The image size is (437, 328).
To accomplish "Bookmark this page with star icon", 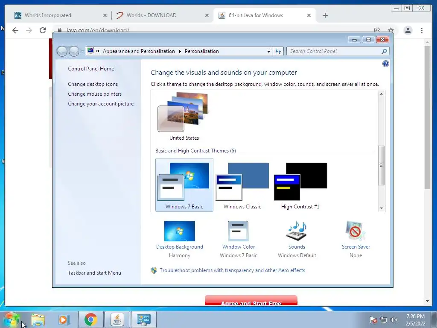I will click(x=391, y=30).
